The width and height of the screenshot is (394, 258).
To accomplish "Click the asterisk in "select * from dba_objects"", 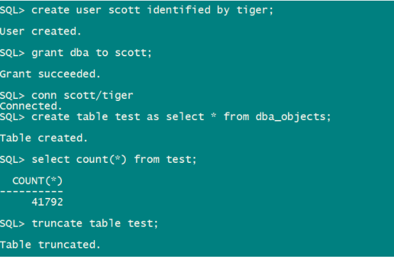I will pyautogui.click(x=214, y=117).
